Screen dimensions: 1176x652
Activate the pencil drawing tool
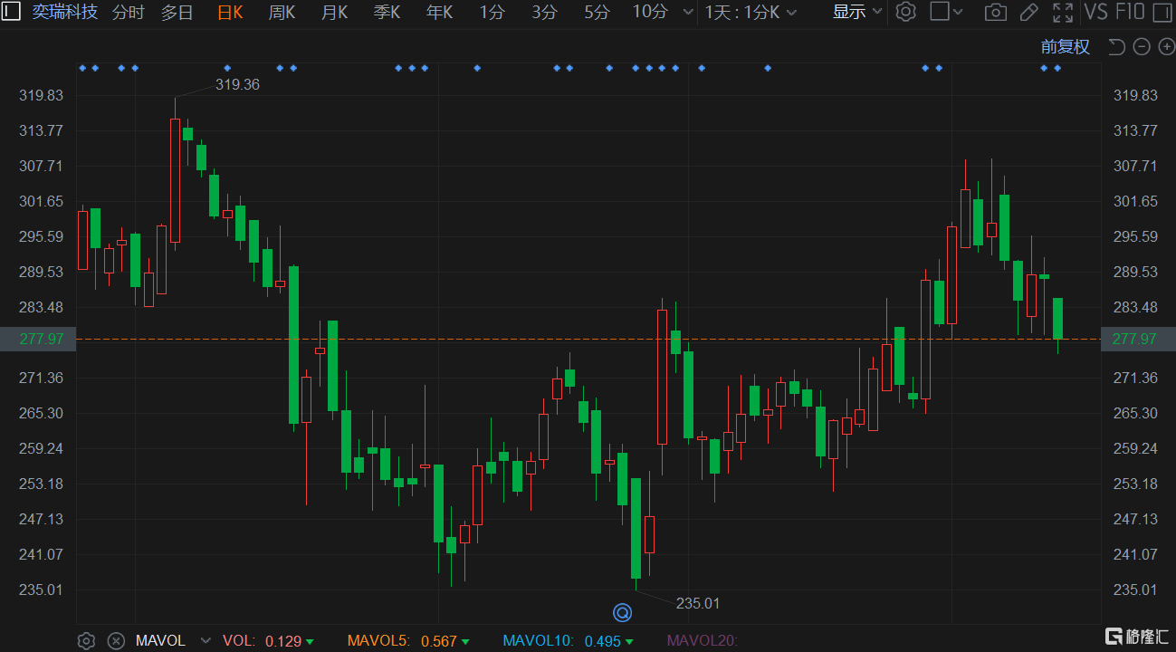pyautogui.click(x=1028, y=12)
